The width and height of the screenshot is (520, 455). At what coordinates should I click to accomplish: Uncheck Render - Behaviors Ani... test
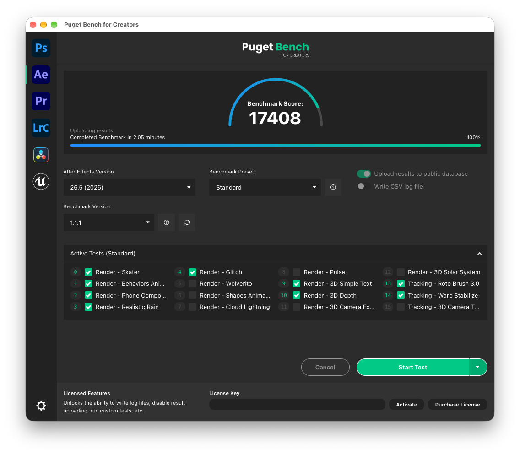point(88,284)
